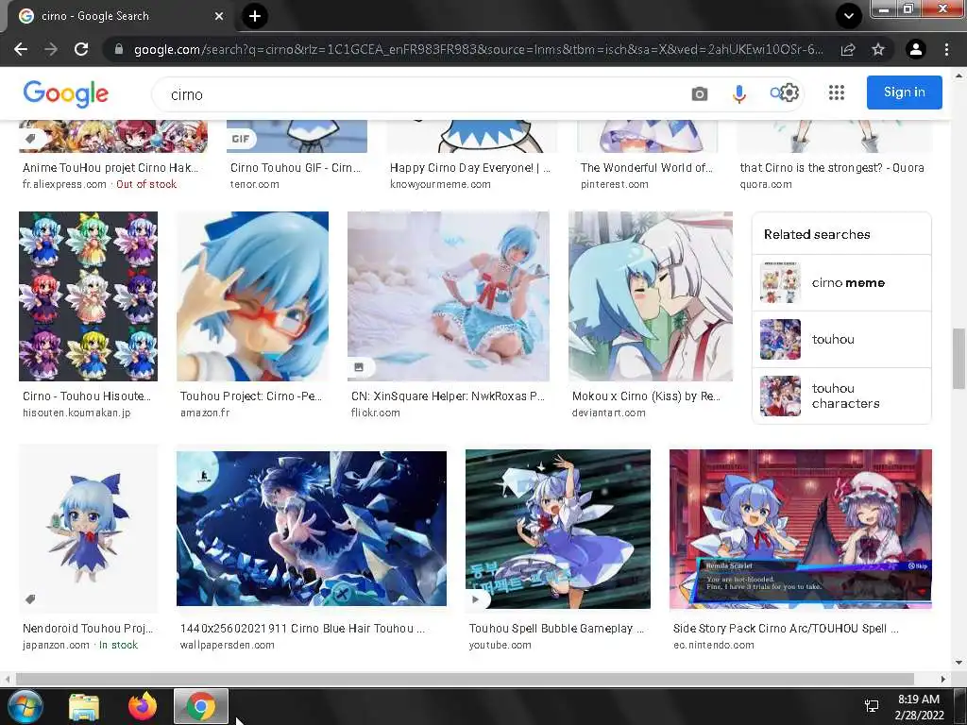Screen dimensions: 967x725
Task: Open Mokou x Cirno deviantart image
Action: (651, 295)
